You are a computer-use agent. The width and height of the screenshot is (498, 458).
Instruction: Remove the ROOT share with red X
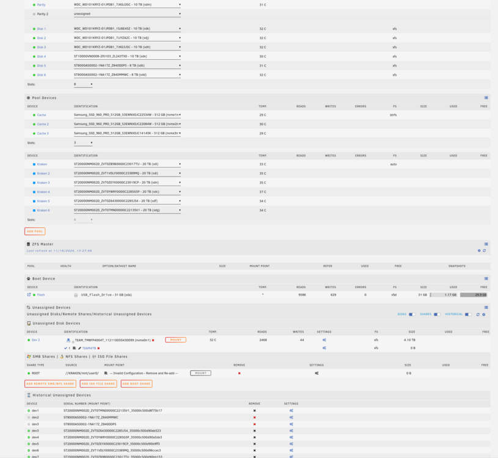point(240,373)
